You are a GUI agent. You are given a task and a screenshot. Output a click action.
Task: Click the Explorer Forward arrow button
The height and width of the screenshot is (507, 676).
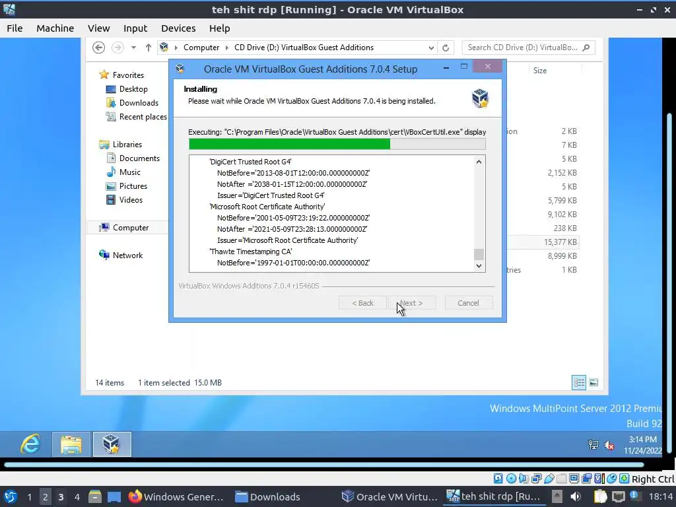[118, 48]
